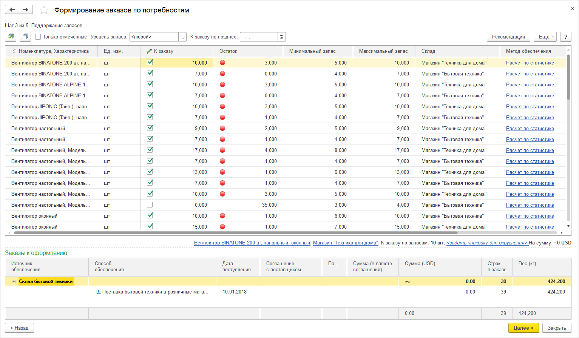The image size is (579, 338).
Task: Select the ТД Поставка бытовой техники row
Action: click(288, 292)
